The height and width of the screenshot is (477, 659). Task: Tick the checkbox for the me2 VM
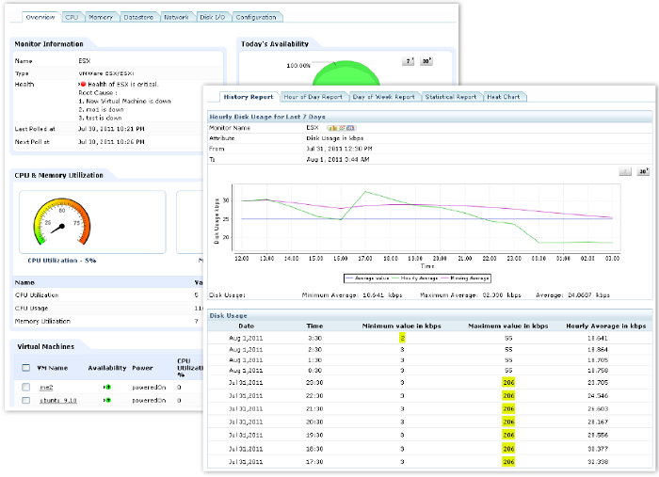point(25,387)
